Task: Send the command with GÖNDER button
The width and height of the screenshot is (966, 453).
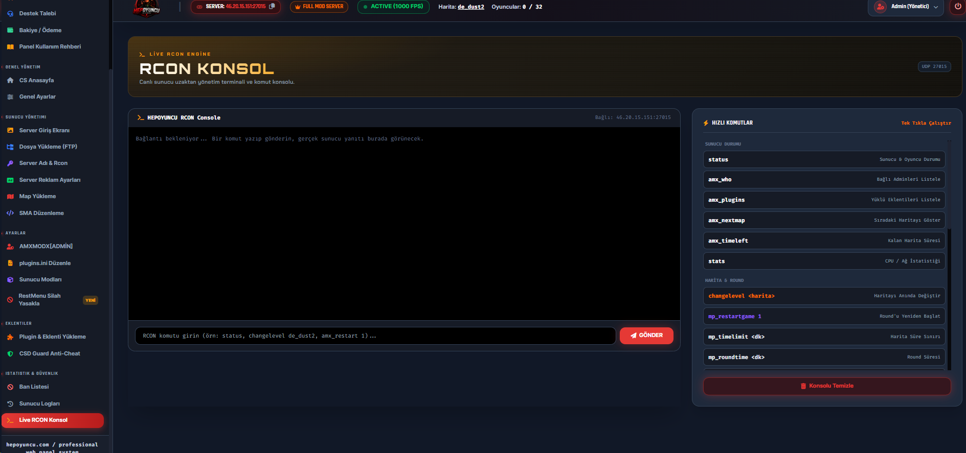Action: click(x=646, y=336)
